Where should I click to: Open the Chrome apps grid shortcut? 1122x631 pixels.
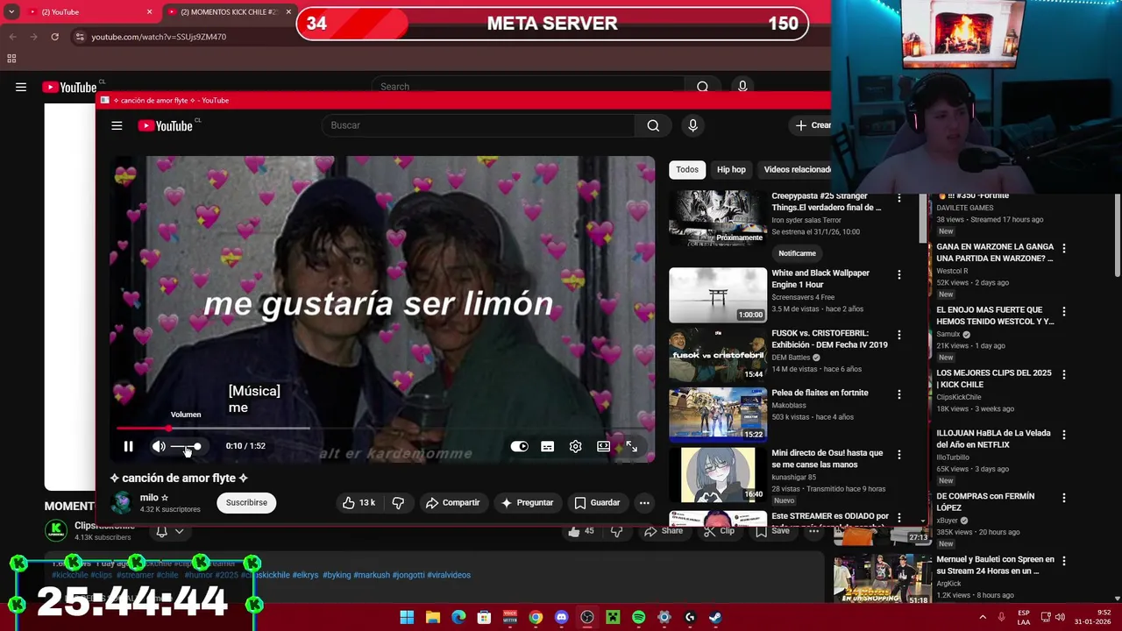[11, 59]
